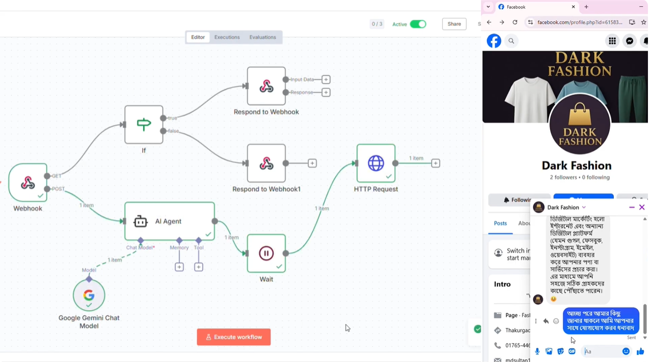Open the Google Gemini Chat Model node
Image resolution: width=649 pixels, height=362 pixels.
point(89,295)
